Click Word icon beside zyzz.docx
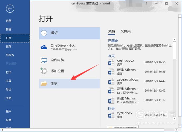The width and height of the screenshot is (182, 132). [x=111, y=115]
